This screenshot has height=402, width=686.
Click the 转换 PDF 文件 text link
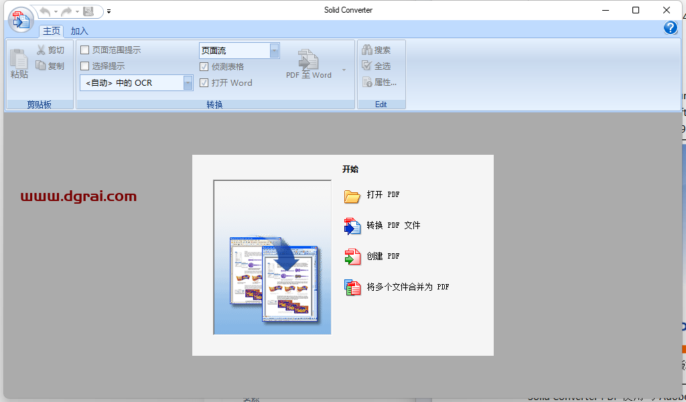pos(393,225)
